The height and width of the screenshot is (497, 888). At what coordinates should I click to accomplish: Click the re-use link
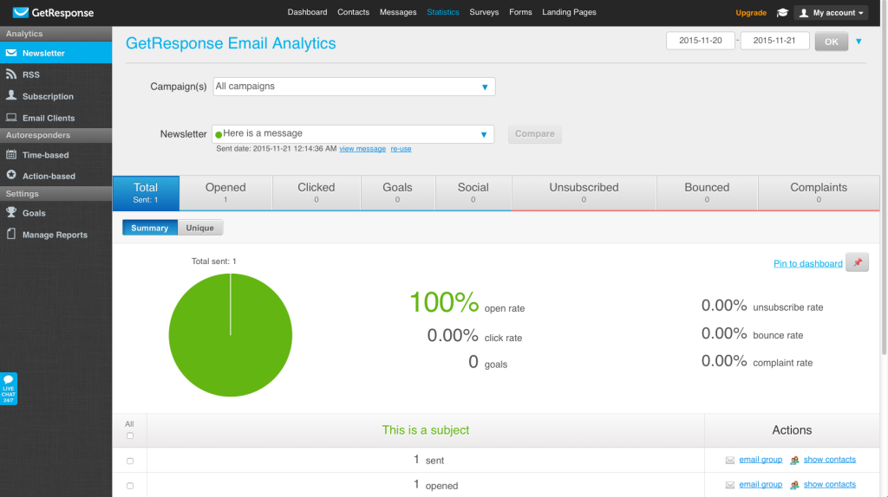point(401,149)
